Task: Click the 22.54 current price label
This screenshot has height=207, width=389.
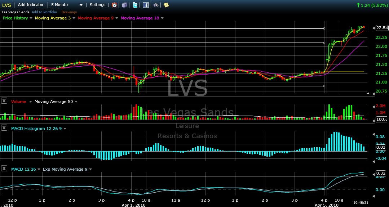Action: [x=382, y=28]
